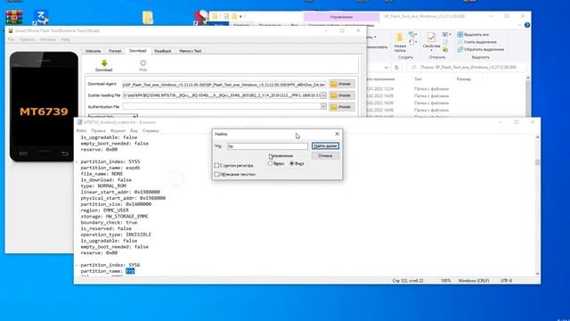The width and height of the screenshot is (570, 321).
Task: Open the Properties dropdown arrow in Explorer
Action: (x=431, y=51)
